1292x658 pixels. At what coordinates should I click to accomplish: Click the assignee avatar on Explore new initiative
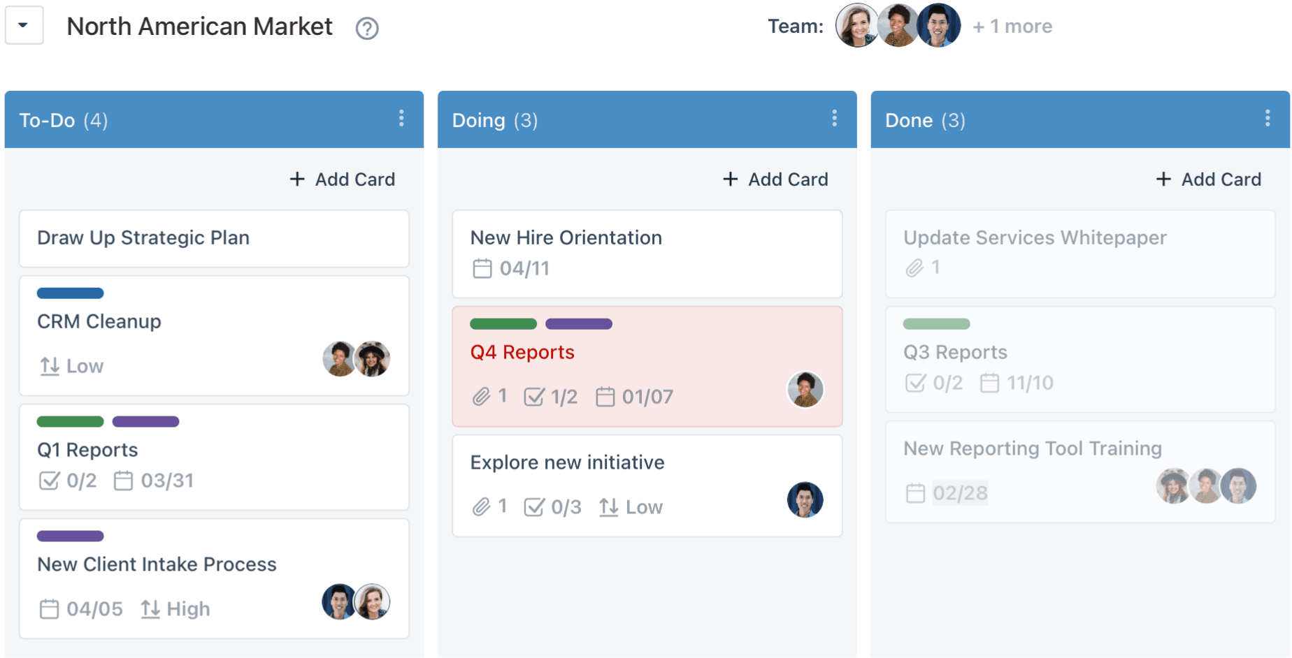point(805,500)
